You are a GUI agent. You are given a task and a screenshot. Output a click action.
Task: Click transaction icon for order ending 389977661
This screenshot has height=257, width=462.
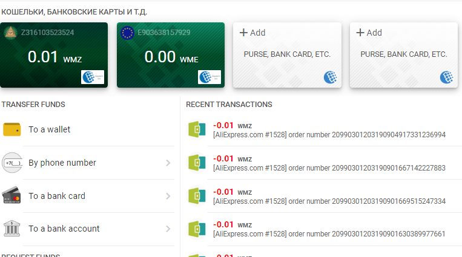tap(197, 229)
